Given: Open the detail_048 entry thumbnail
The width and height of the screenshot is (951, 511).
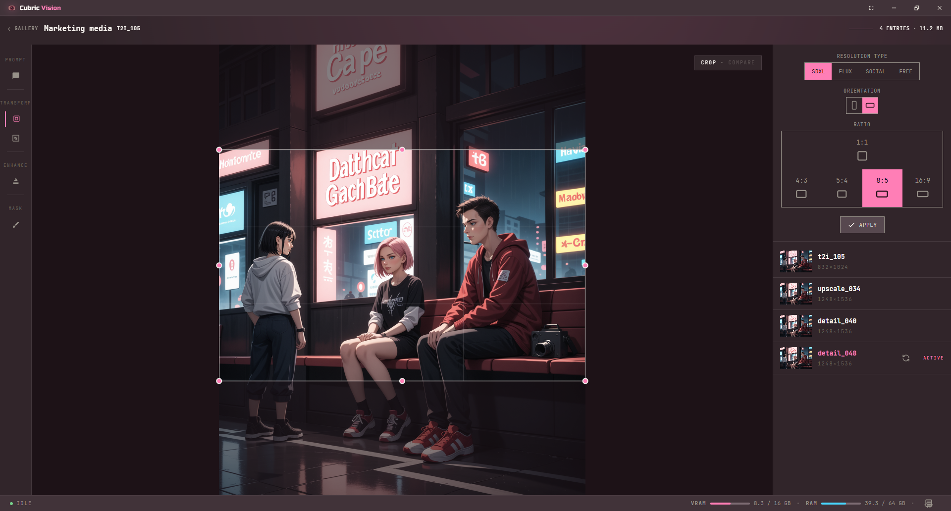Looking at the screenshot, I should click(796, 358).
